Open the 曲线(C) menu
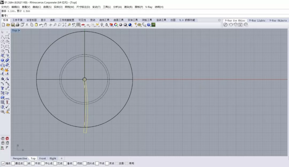Viewport: 289px width, 167px height. pyautogui.click(x=36, y=7)
